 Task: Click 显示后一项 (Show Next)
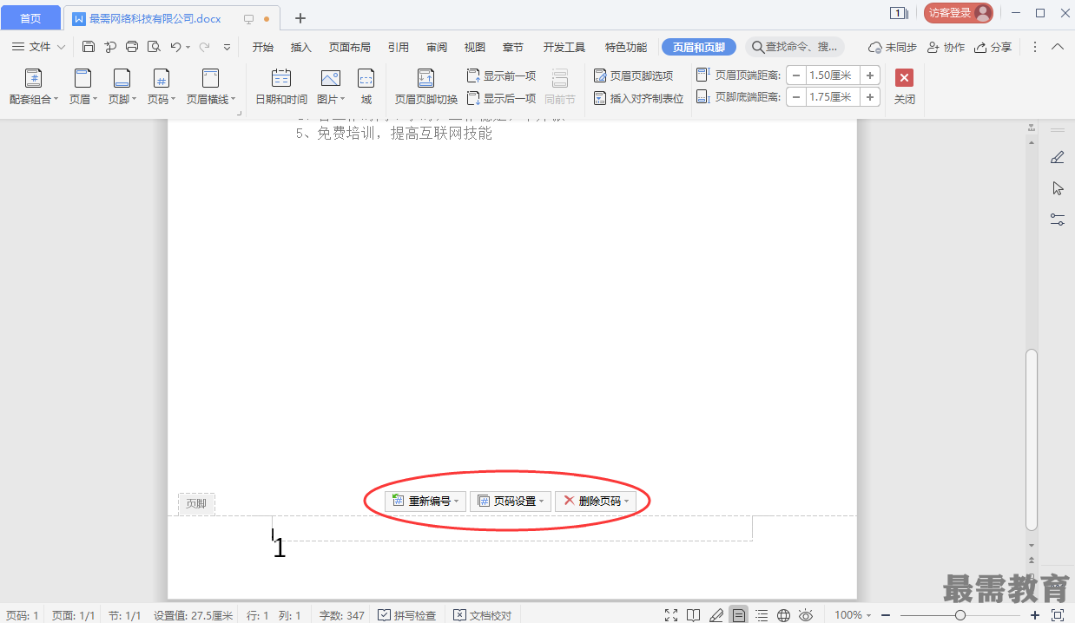[502, 98]
